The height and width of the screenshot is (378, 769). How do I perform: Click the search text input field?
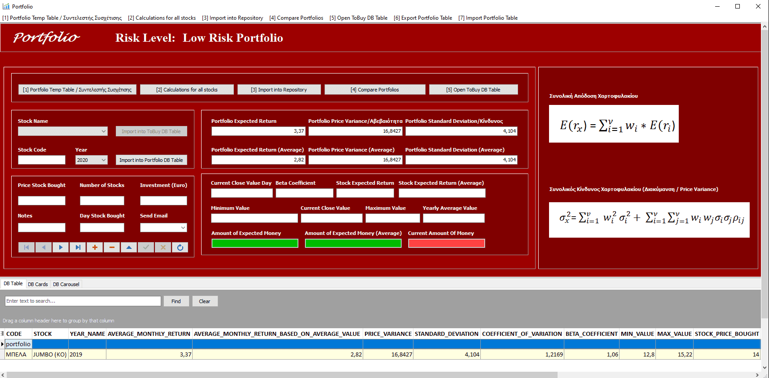(x=83, y=301)
